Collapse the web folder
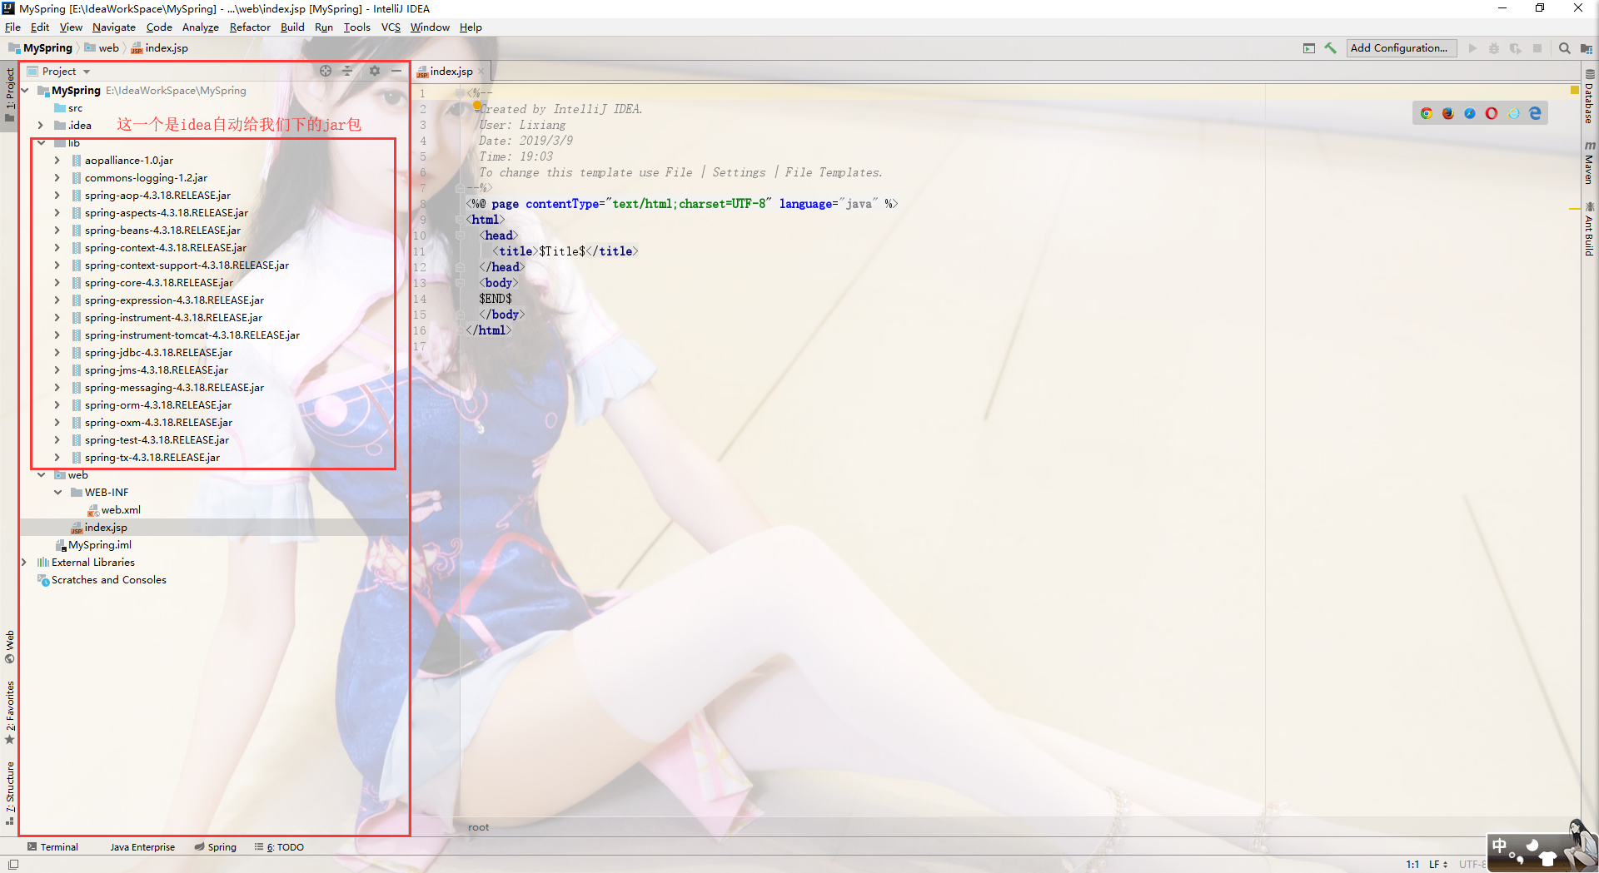The image size is (1599, 873). (41, 474)
